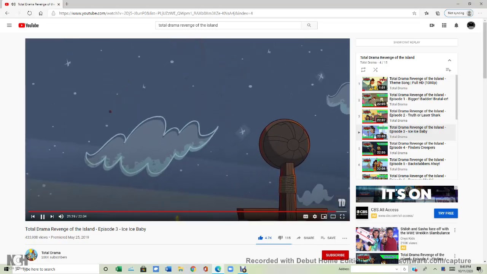
Task: Open the YouTube apps grid
Action: [x=444, y=25]
